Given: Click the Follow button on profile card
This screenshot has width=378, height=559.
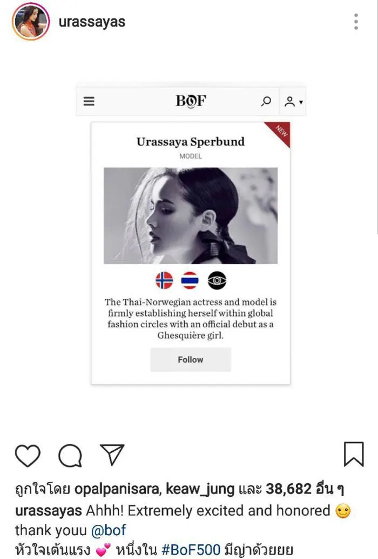Looking at the screenshot, I should click(191, 359).
